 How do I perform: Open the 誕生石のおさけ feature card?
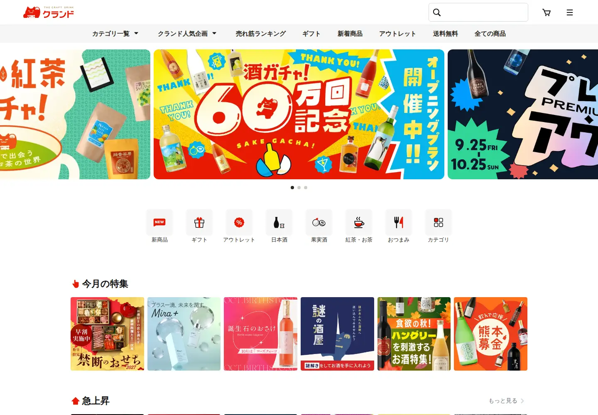(260, 334)
